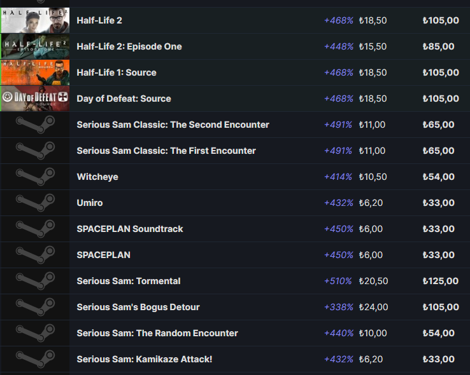Open the Umiro title
The height and width of the screenshot is (375, 470).
click(90, 203)
